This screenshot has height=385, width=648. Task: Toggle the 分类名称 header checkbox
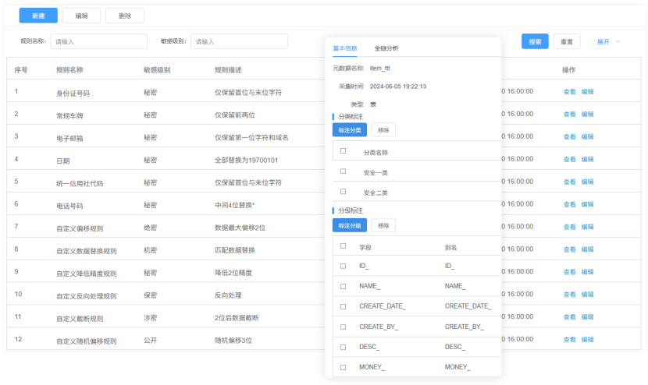343,151
